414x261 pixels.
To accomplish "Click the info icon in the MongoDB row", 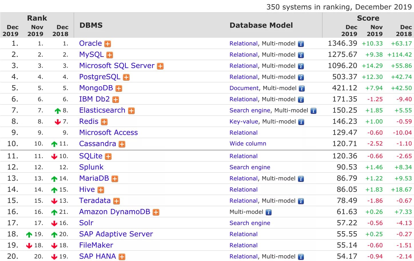I will [x=302, y=89].
